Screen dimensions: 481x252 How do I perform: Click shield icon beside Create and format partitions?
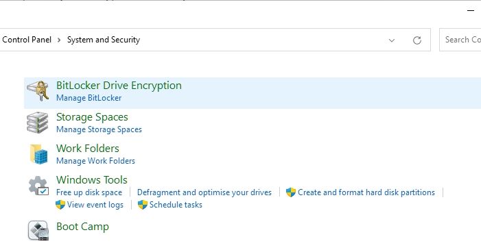click(290, 192)
